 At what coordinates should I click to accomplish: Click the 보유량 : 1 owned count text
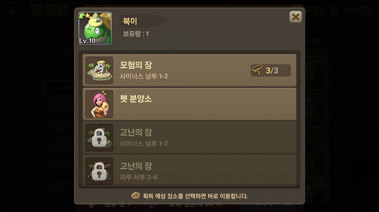(136, 34)
